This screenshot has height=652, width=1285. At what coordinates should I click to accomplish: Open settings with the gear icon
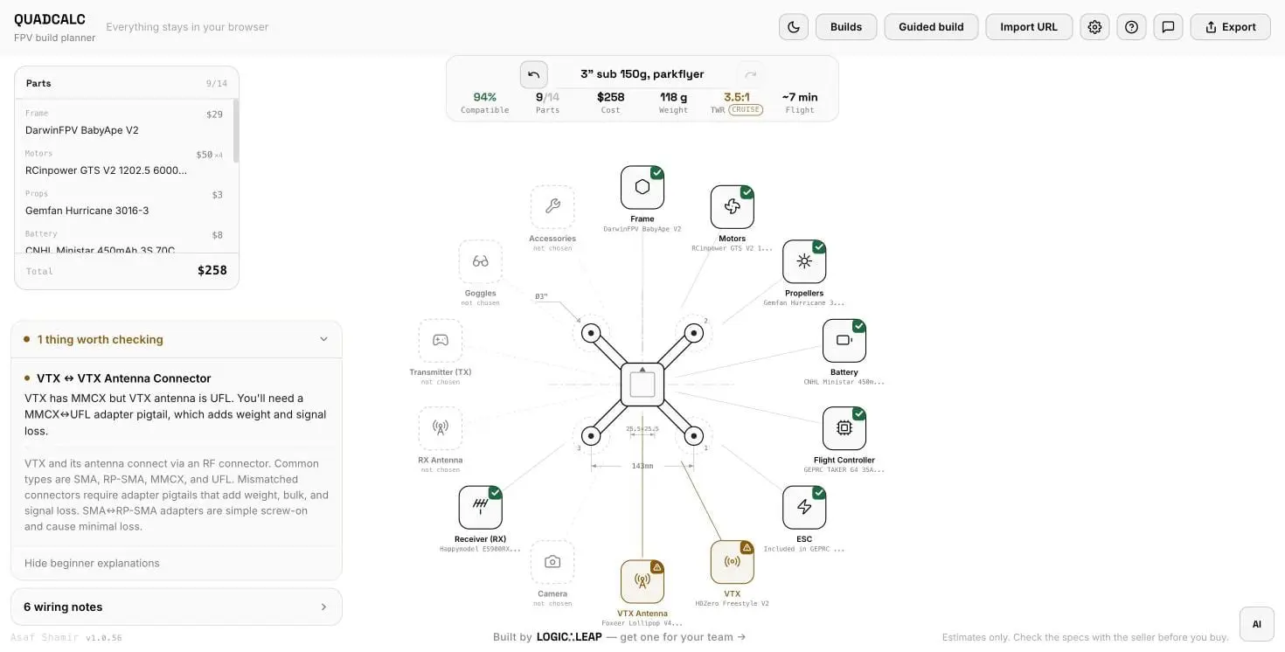[x=1094, y=27]
